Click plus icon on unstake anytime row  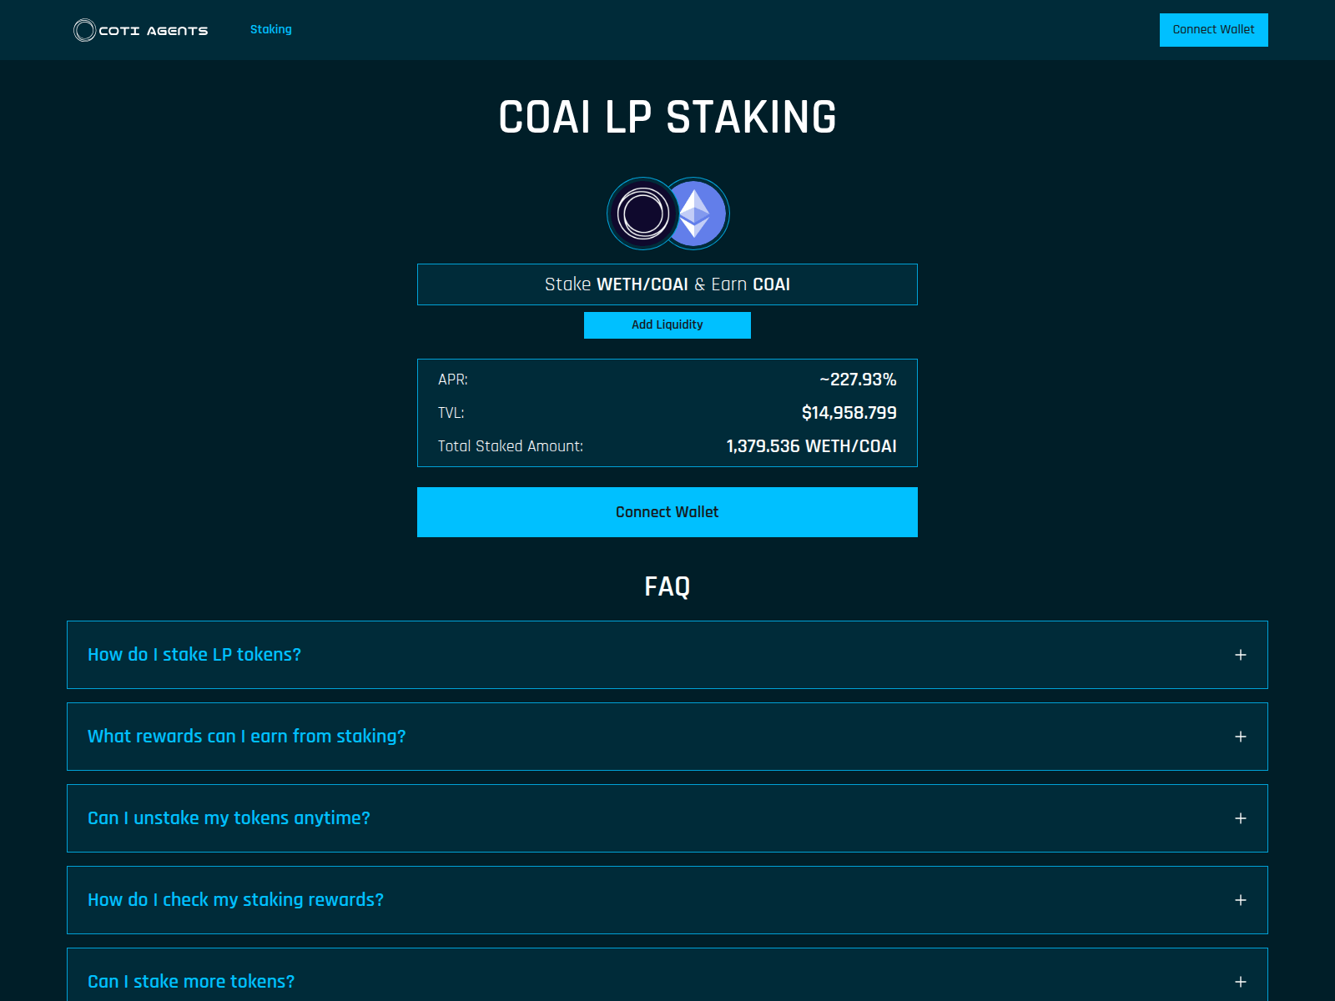pos(1241,818)
